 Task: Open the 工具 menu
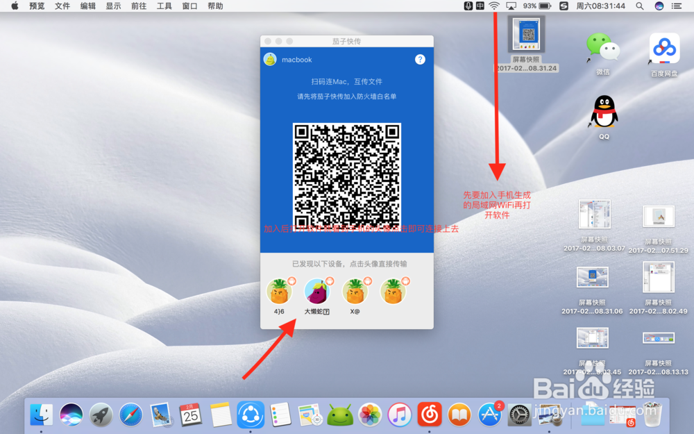[x=164, y=6]
